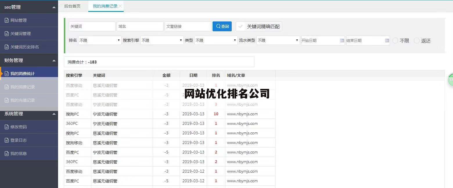
Task: Click the 关键词 input field
Action: pos(92,26)
